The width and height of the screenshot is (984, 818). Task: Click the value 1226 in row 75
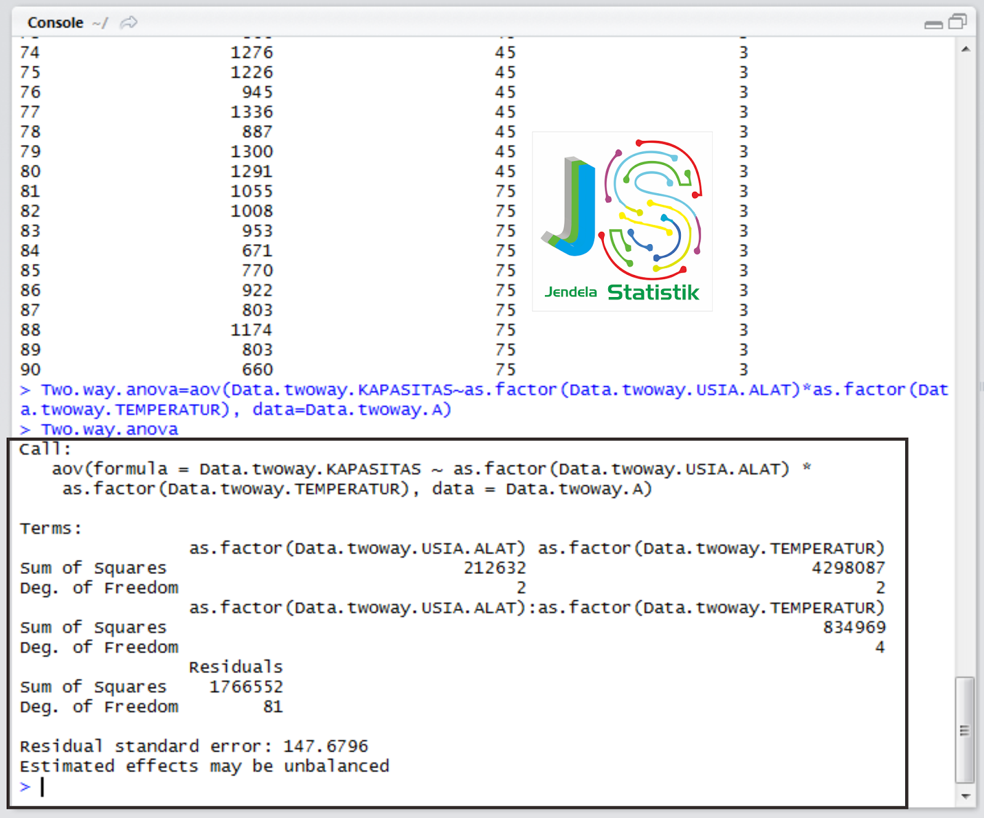coord(252,73)
